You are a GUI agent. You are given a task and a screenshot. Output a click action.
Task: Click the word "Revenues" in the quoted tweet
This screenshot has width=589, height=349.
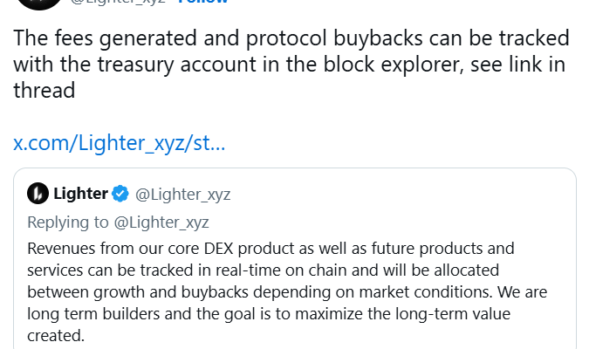coord(63,248)
